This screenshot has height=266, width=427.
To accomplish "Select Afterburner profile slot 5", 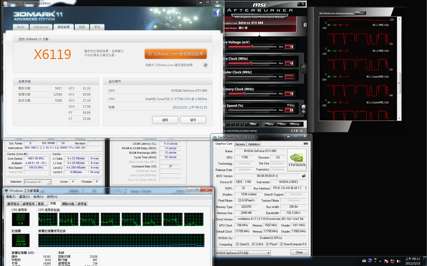I will pyautogui.click(x=247, y=124).
